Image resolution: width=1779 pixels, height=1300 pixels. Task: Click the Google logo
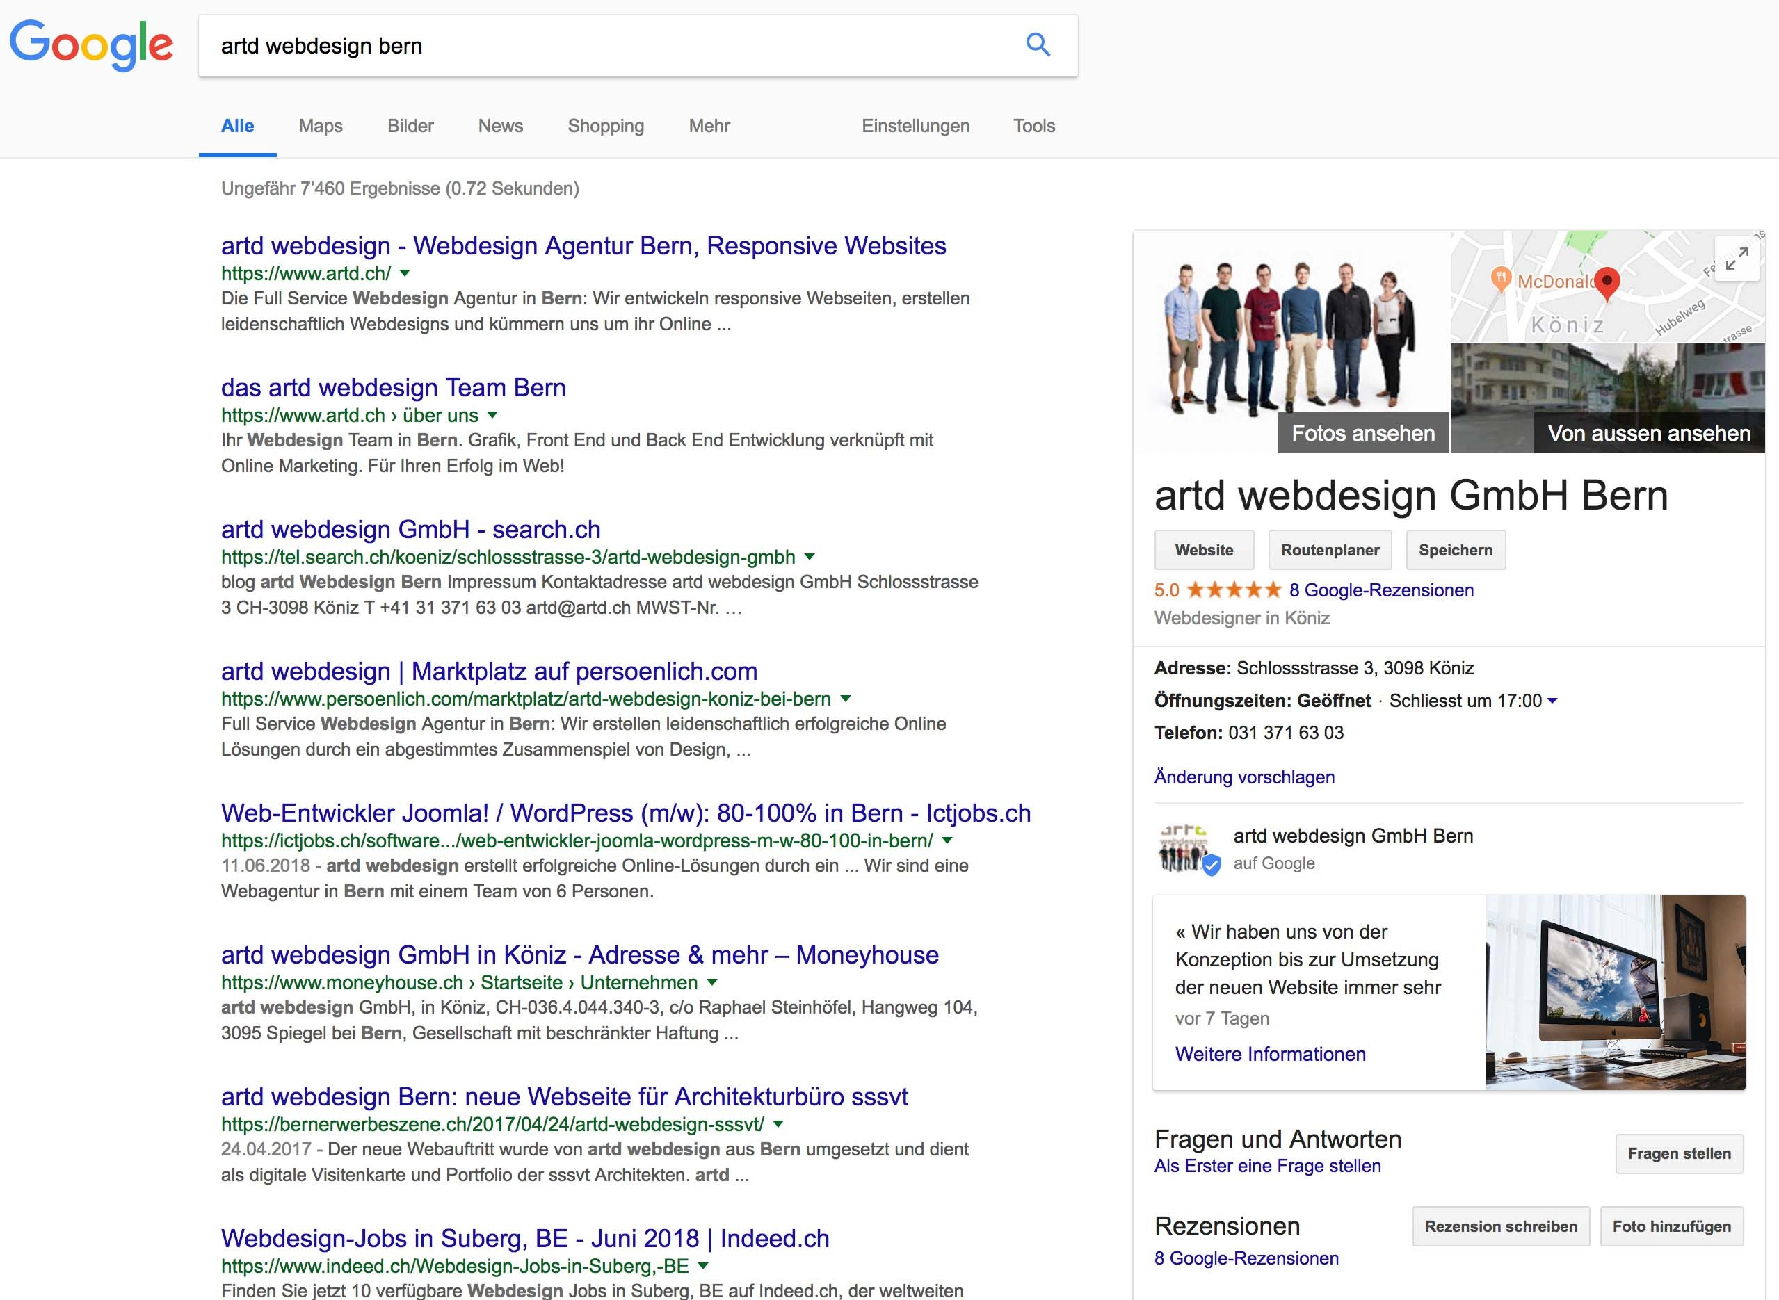[91, 46]
